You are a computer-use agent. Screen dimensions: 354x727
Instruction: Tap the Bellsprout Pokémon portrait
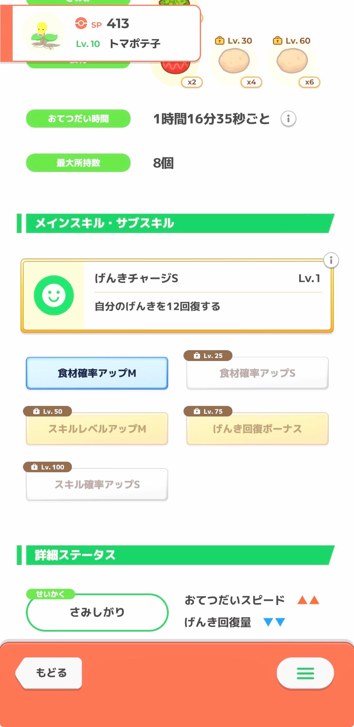(x=44, y=34)
